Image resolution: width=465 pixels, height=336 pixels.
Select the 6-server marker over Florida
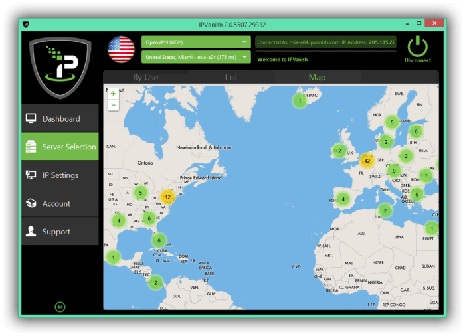point(159,240)
